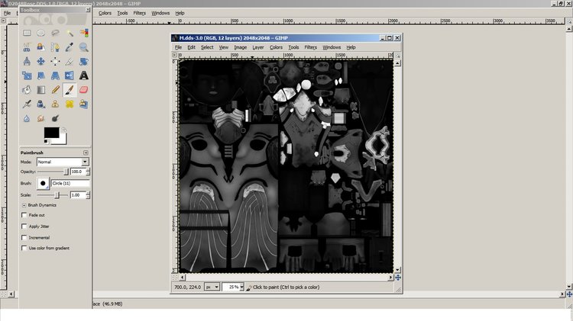Enable Use color from gradient checkbox
The width and height of the screenshot is (573, 321).
click(x=24, y=248)
